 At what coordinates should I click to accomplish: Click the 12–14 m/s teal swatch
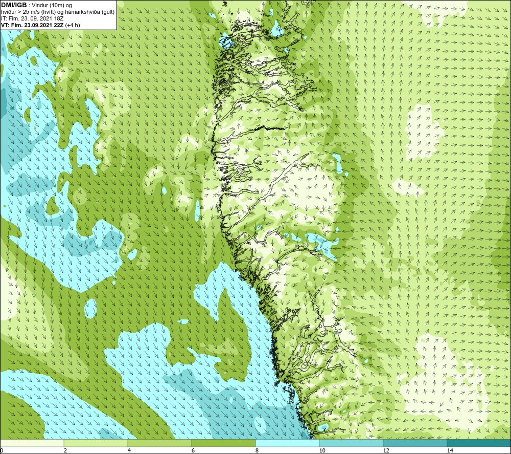(415, 443)
